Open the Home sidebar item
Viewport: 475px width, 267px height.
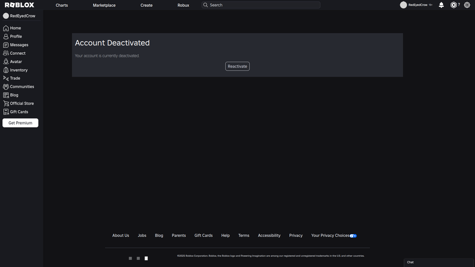click(x=12, y=28)
